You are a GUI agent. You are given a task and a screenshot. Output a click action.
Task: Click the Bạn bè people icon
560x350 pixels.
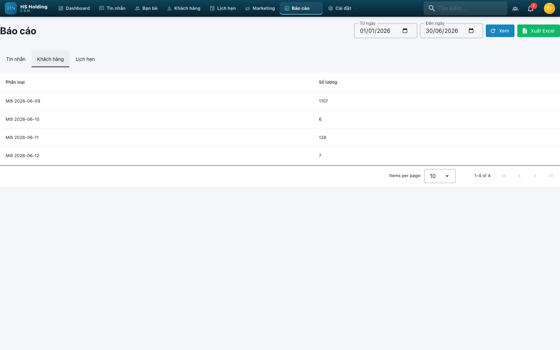tap(138, 8)
